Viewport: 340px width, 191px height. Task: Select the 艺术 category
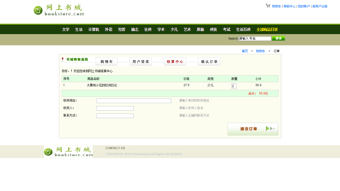point(187,29)
